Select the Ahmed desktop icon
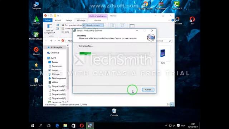Image resolution: width=229 pixels, height=129 pixels. (x=36, y=51)
